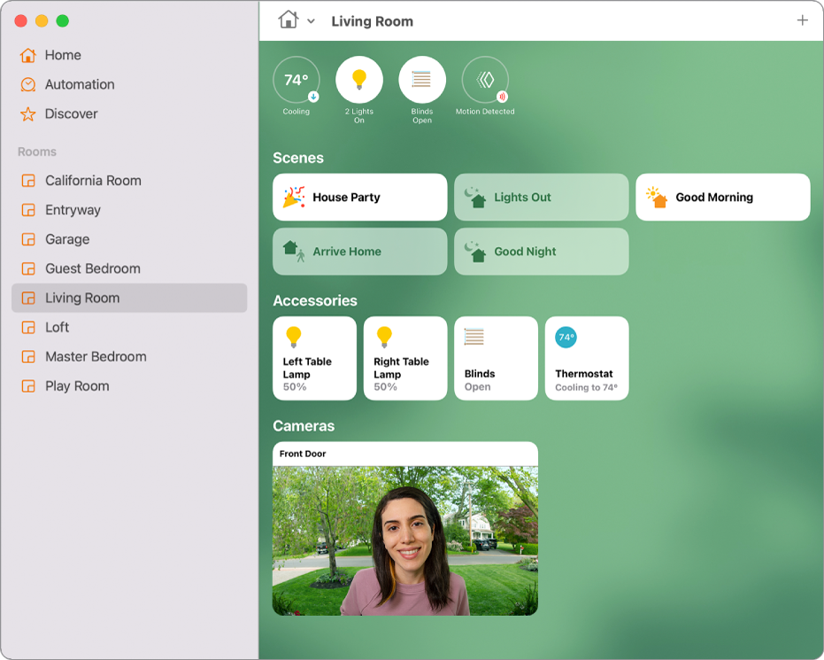
Task: Open the 74° Cooling status circle
Action: tap(296, 80)
